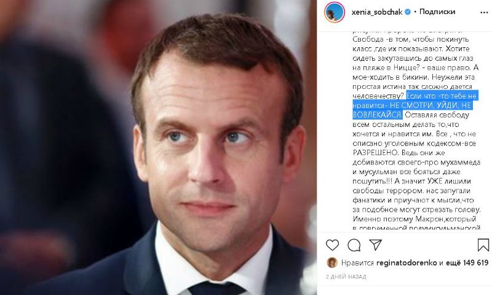Share the post using the paper plane icon
This screenshot has height=295, width=492.
coord(375,245)
